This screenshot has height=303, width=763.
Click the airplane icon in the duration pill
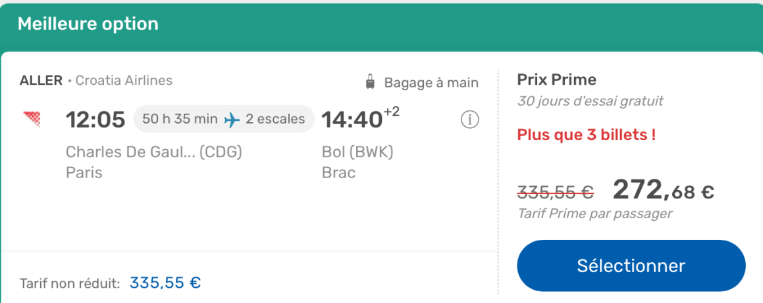(x=232, y=119)
